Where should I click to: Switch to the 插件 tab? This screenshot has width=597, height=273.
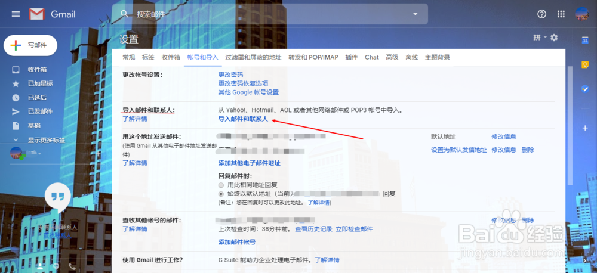tap(352, 57)
